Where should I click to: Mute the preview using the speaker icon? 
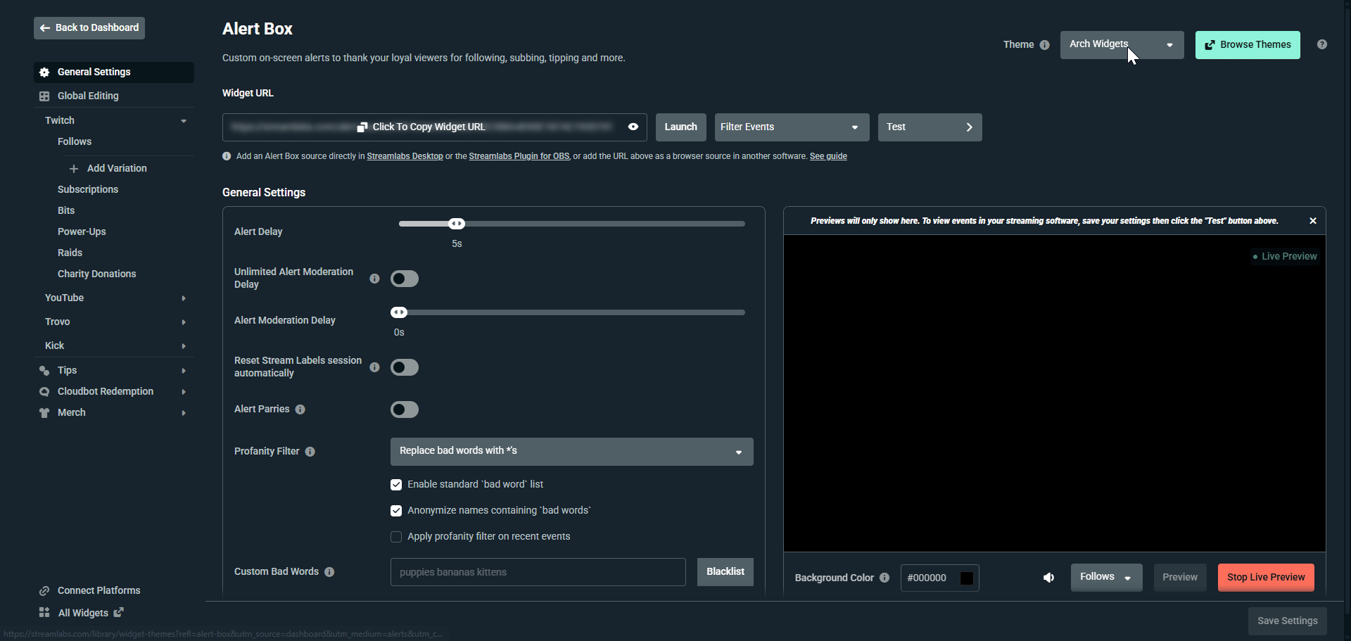pos(1048,578)
